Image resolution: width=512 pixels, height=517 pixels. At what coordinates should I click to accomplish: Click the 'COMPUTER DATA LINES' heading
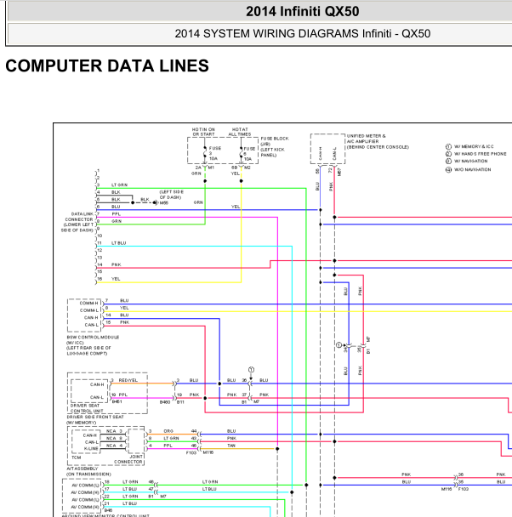pos(107,65)
